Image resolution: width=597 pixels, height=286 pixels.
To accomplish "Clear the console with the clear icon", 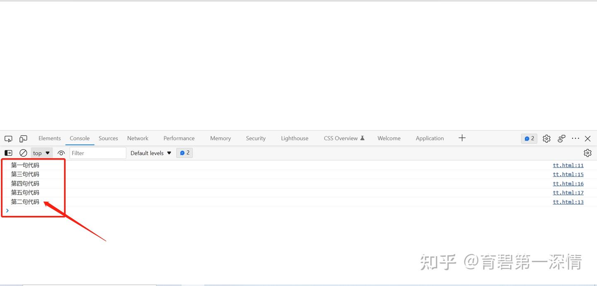I will [x=23, y=153].
